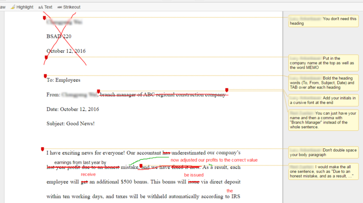This screenshot has width=363, height=203.
Task: Click the 'Date: October 12, 2016' line
Action: [x=73, y=109]
